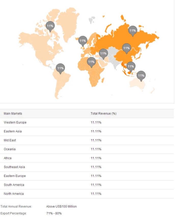Click the Above US$100 Million revenue value
Image resolution: width=175 pixels, height=219 pixels.
tap(61, 207)
